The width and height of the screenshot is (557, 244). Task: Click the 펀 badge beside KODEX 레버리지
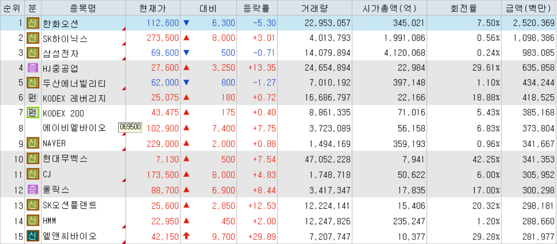[32, 98]
